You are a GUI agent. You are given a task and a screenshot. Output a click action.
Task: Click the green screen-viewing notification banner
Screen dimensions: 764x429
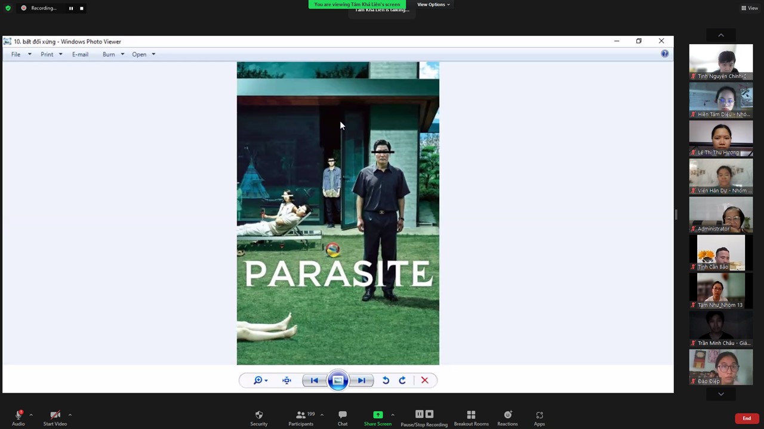(358, 4)
